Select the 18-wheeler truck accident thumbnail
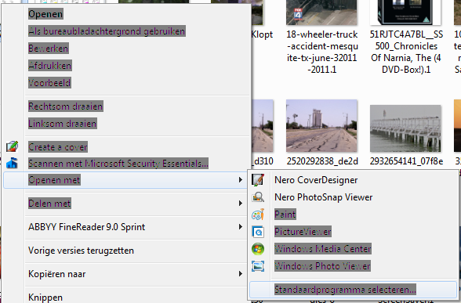461x303 pixels. 321,13
